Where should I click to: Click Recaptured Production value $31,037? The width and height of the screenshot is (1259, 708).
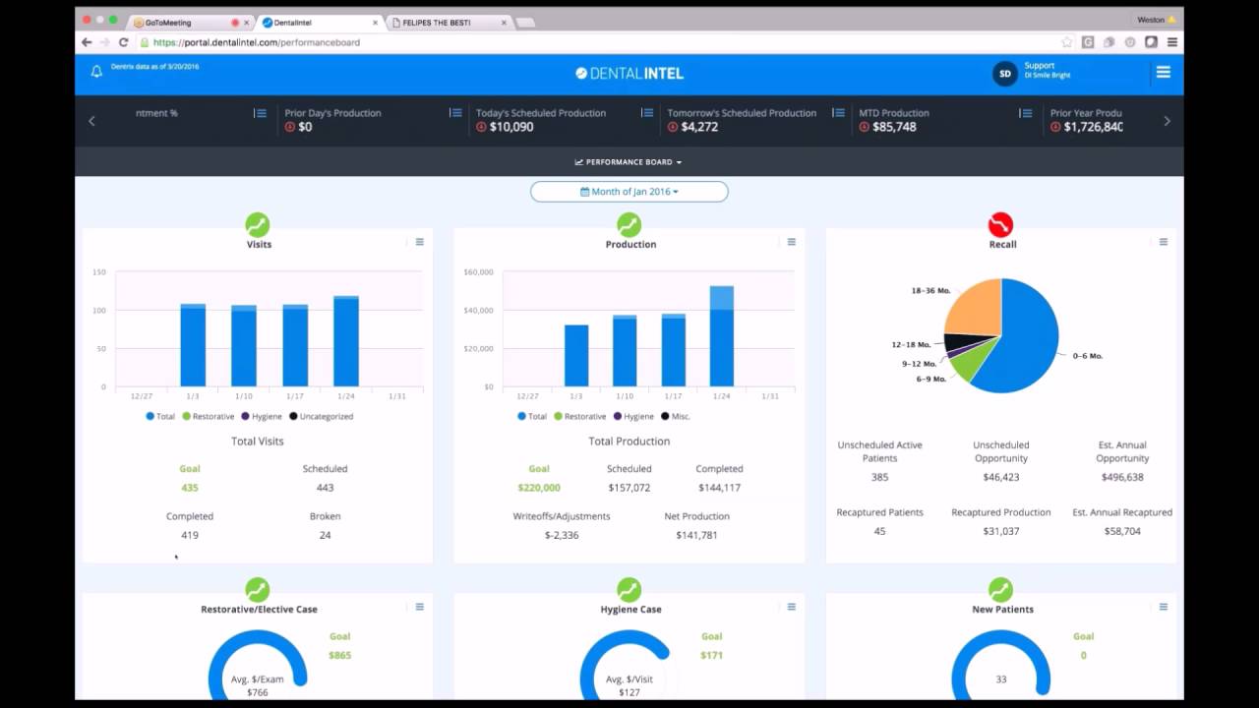point(1000,531)
